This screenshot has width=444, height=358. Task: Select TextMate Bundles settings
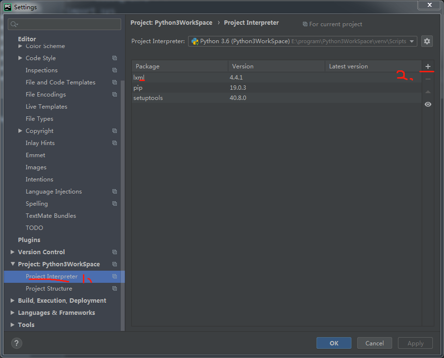tap(51, 216)
